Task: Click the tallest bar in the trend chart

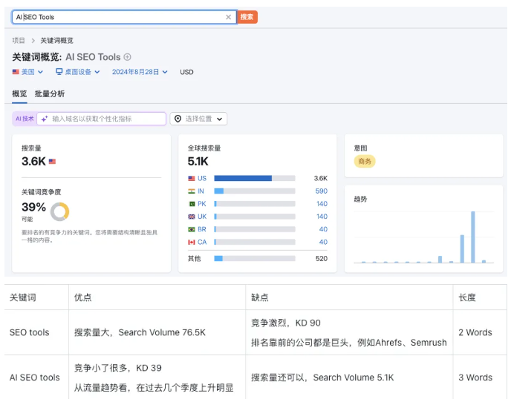Action: [472, 237]
